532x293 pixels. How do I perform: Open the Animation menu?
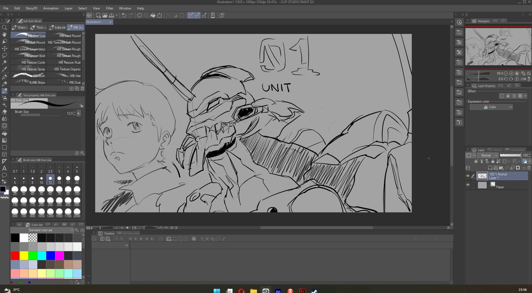(51, 8)
